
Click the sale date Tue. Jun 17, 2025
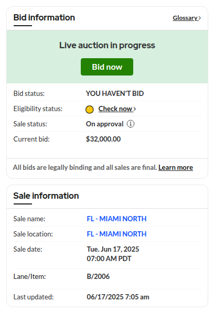113,250
